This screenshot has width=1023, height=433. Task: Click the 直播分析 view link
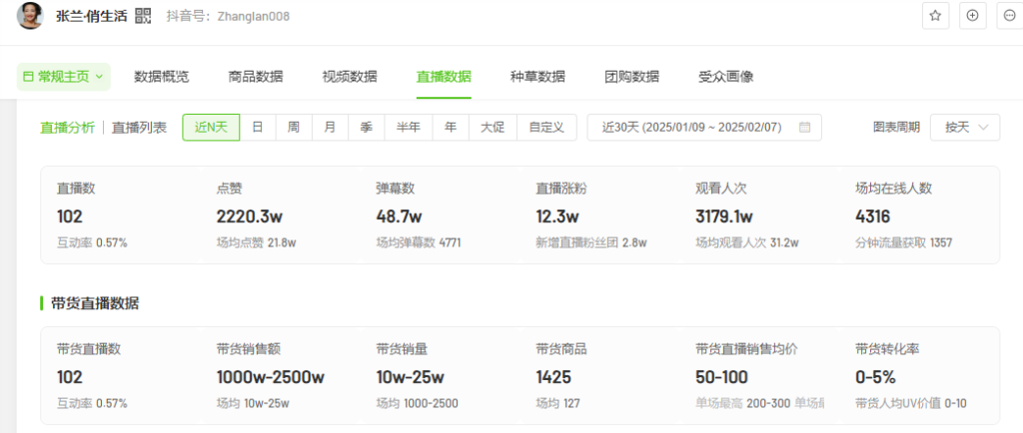(x=67, y=128)
